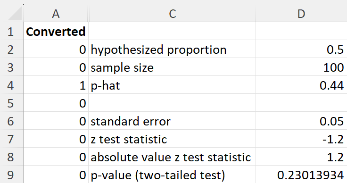
Task: Select row 1 header
Action: [x=11, y=31]
